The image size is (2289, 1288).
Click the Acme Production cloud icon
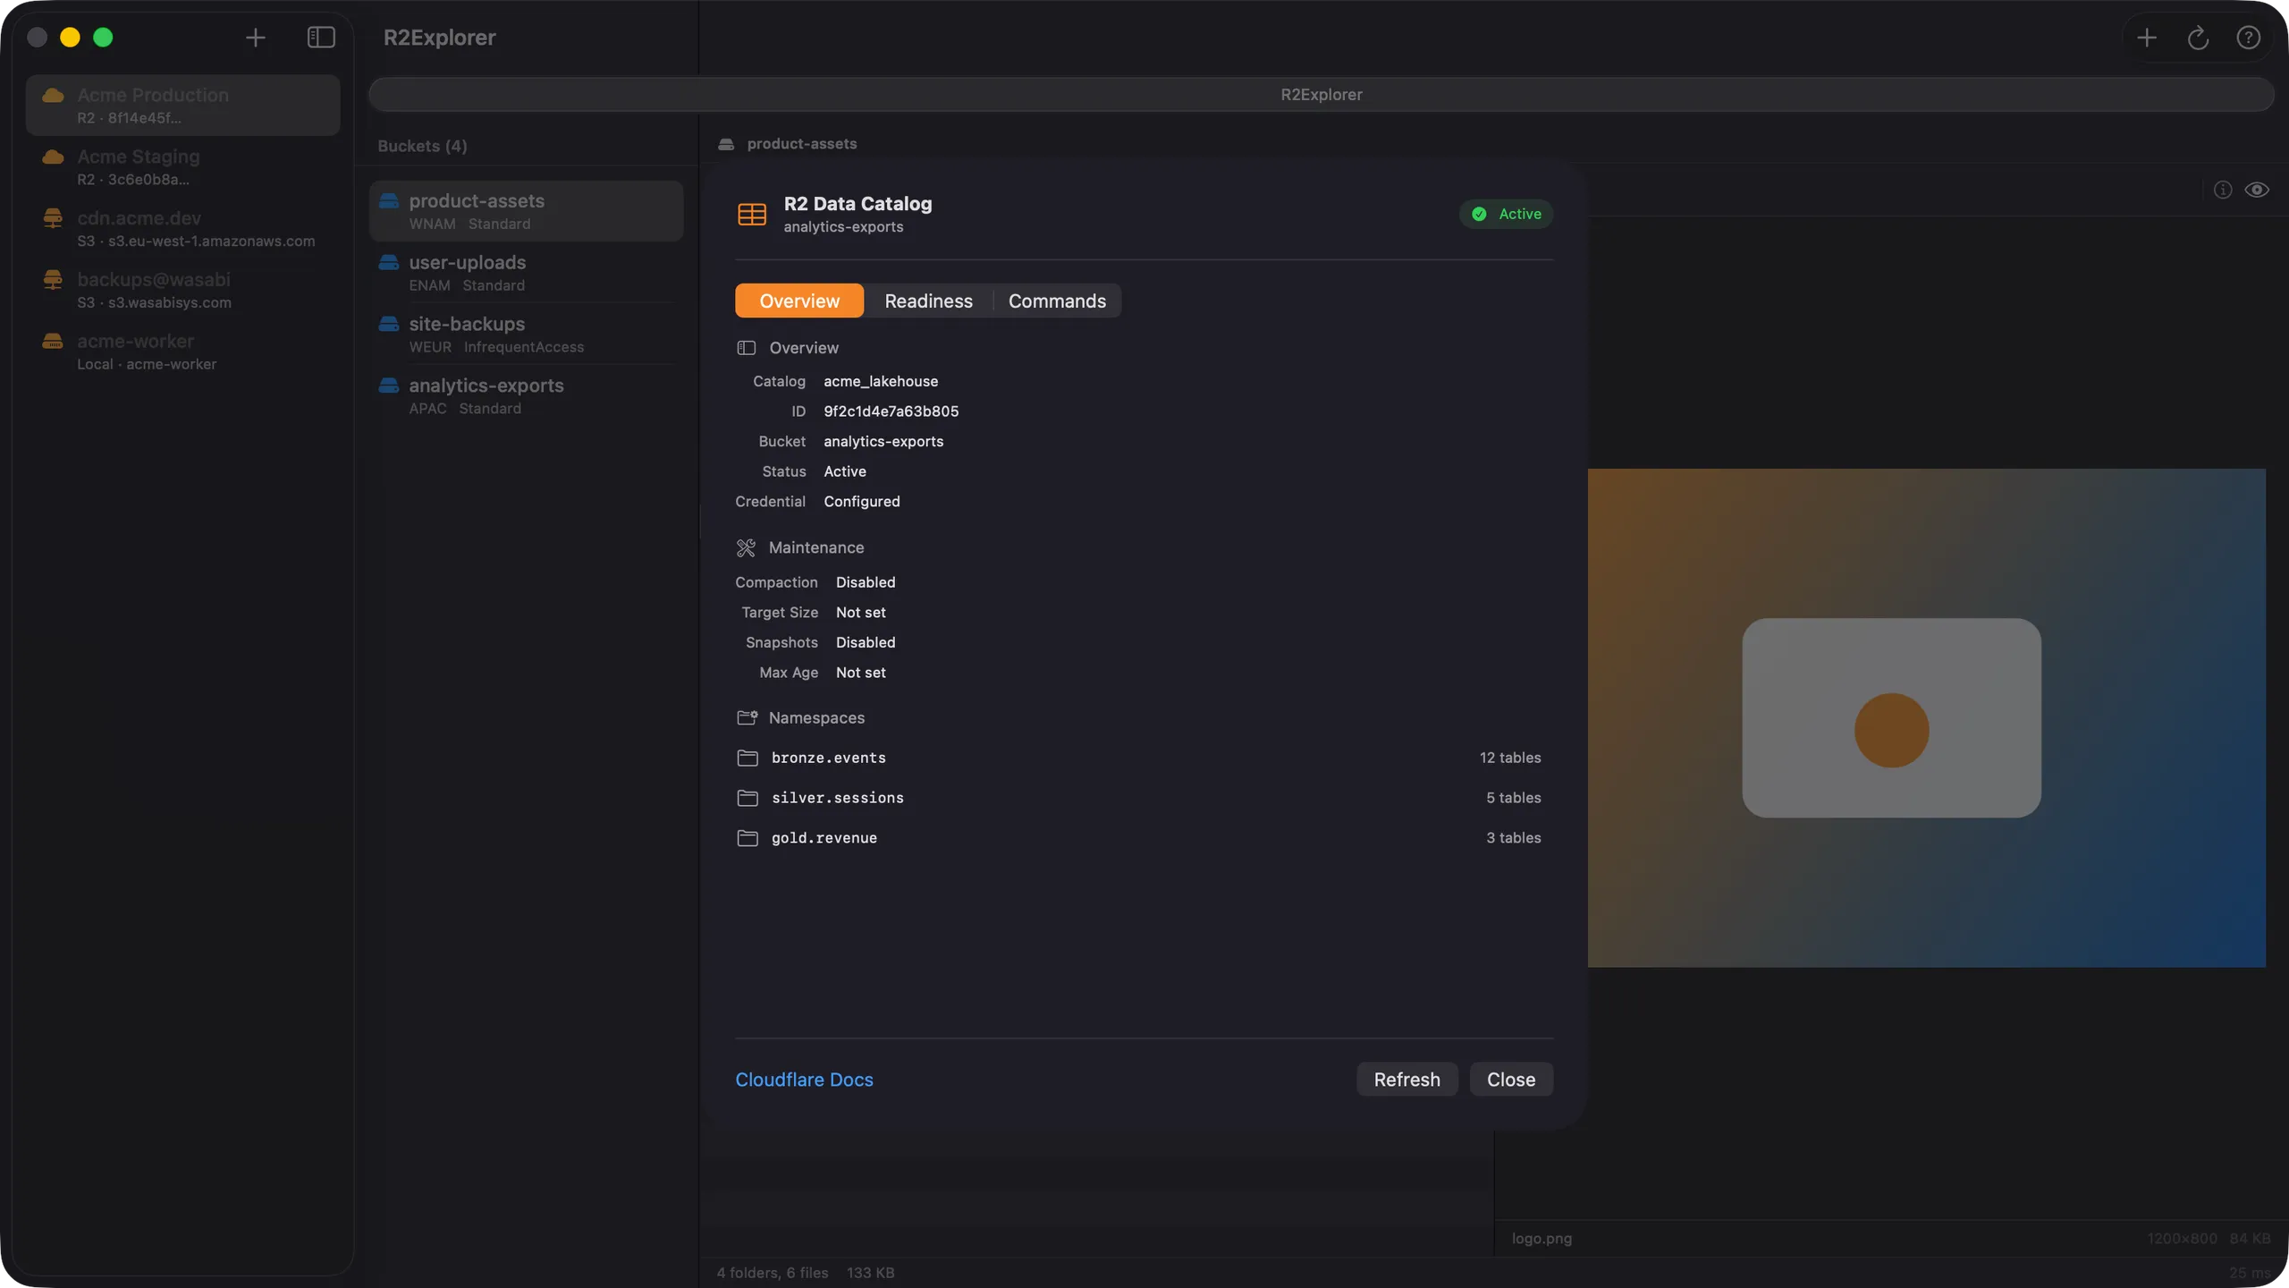(53, 95)
